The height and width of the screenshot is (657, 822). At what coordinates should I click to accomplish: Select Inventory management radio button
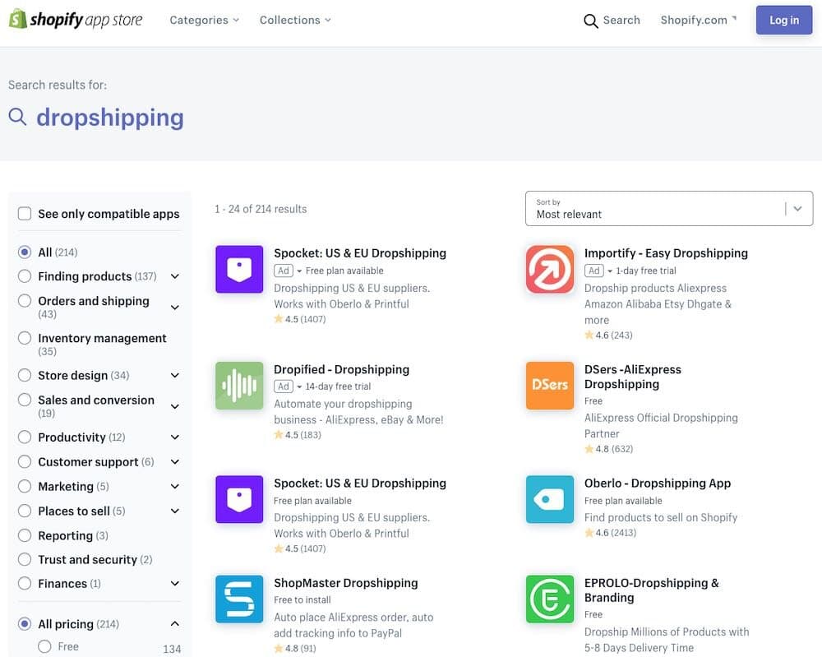point(25,338)
